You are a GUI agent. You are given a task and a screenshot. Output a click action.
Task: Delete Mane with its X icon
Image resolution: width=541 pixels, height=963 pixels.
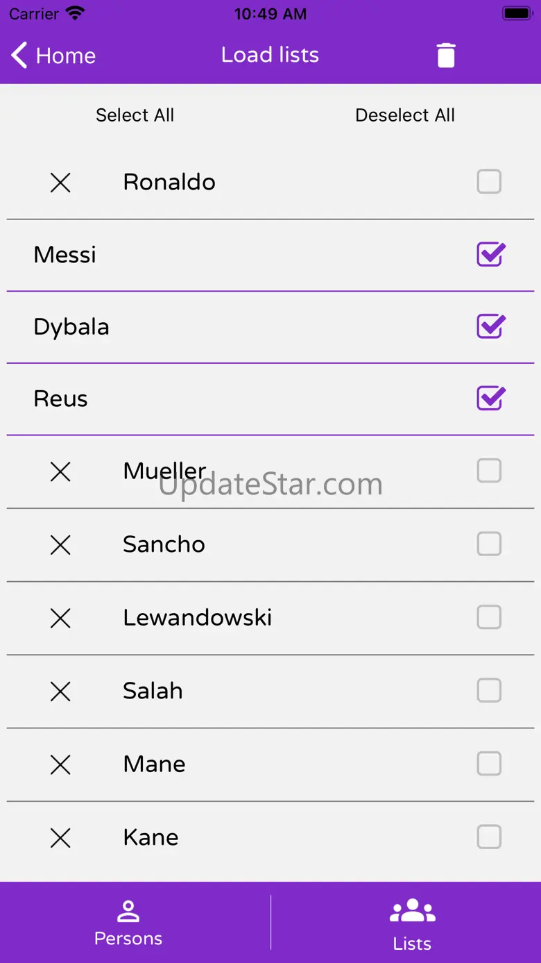61,764
